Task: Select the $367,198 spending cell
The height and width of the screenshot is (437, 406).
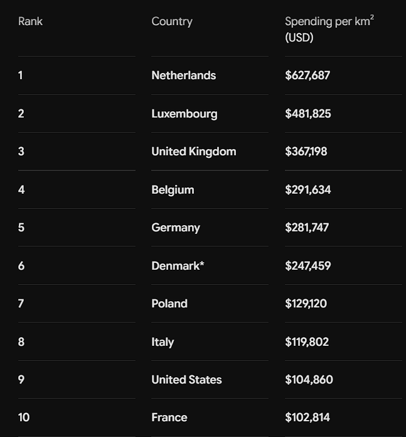Action: tap(306, 152)
